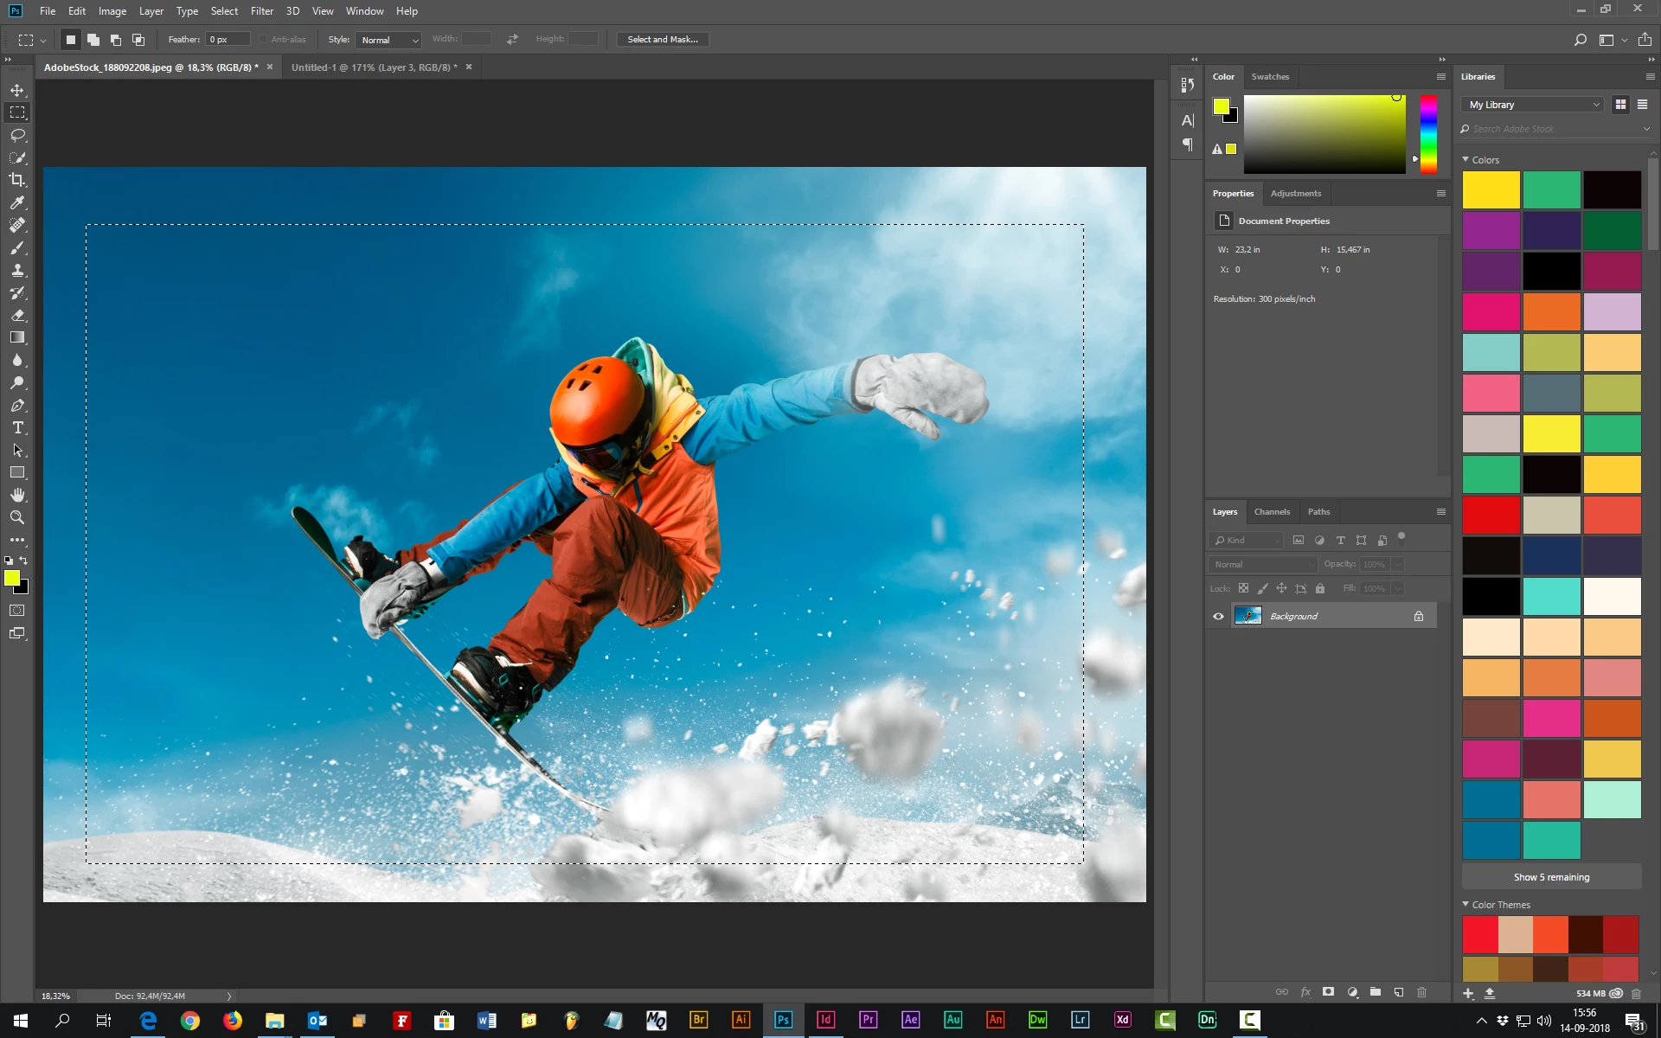Select the Zoom tool in toolbar
The image size is (1661, 1038).
[x=17, y=517]
